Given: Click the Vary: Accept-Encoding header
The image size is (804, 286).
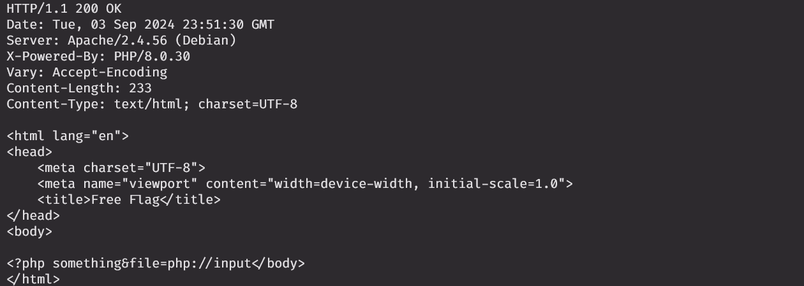Looking at the screenshot, I should coord(87,73).
